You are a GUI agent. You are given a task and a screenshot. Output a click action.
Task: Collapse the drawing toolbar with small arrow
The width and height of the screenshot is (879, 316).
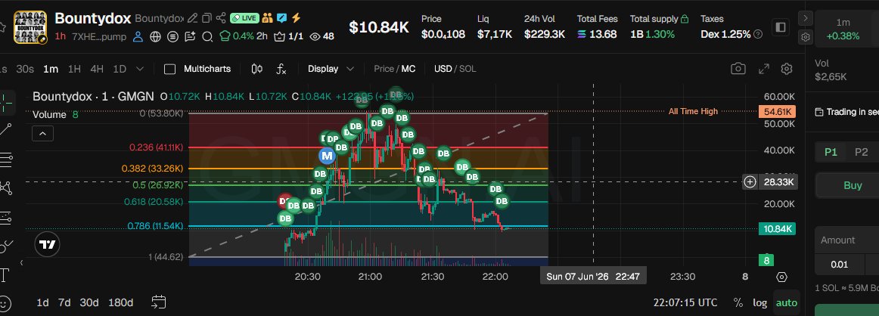tap(21, 262)
